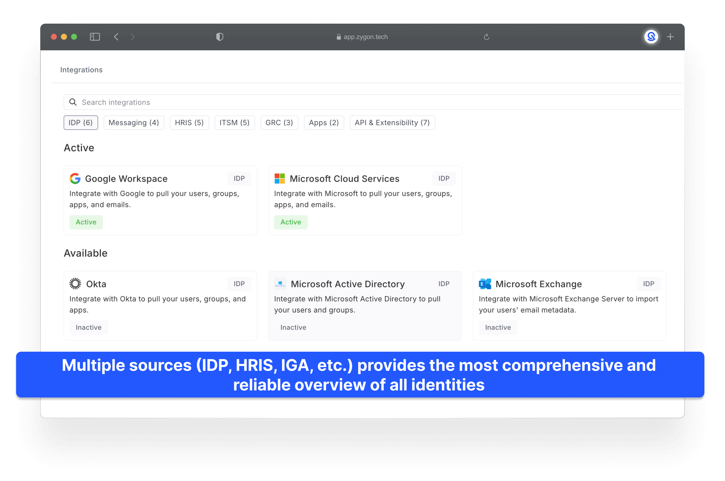Open the privacy shield icon
The height and width of the screenshot is (481, 725).
coord(220,37)
